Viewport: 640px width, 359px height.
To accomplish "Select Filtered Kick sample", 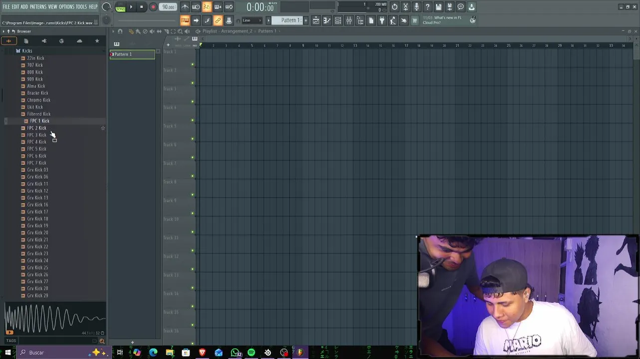I will point(38,114).
